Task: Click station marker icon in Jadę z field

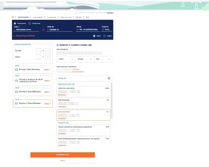Action: click(14, 30)
